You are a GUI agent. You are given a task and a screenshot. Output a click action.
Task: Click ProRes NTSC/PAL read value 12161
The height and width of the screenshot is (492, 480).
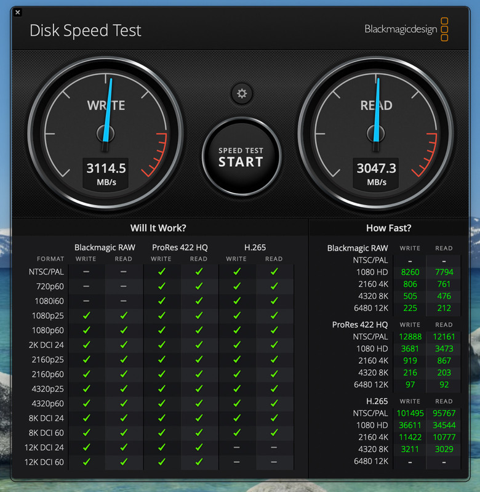click(444, 337)
